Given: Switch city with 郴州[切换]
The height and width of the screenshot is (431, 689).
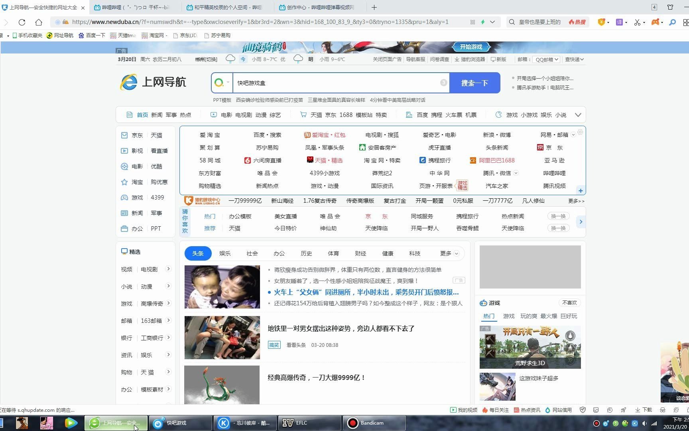Looking at the screenshot, I should (206, 59).
